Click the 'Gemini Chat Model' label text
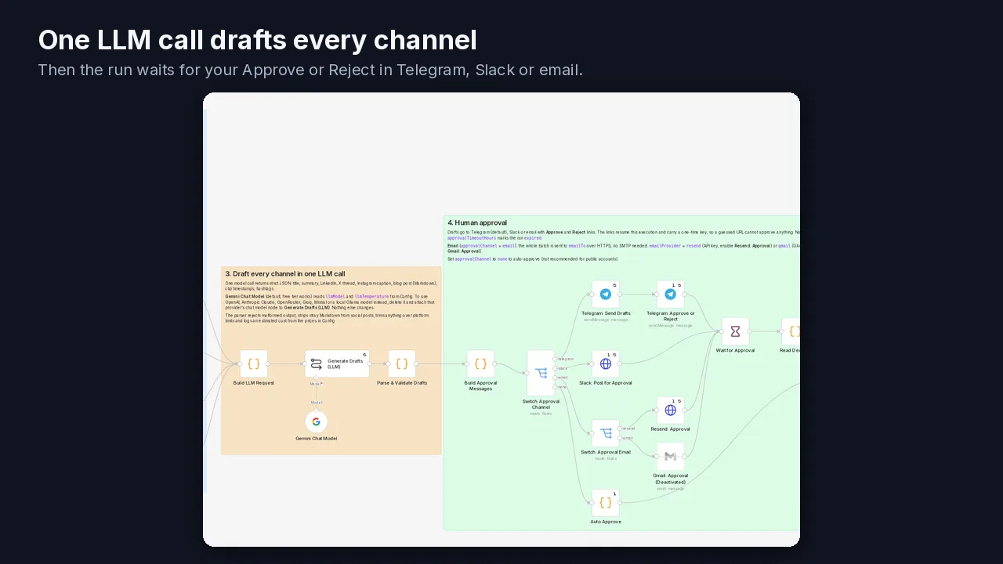1003x564 pixels. pos(317,439)
